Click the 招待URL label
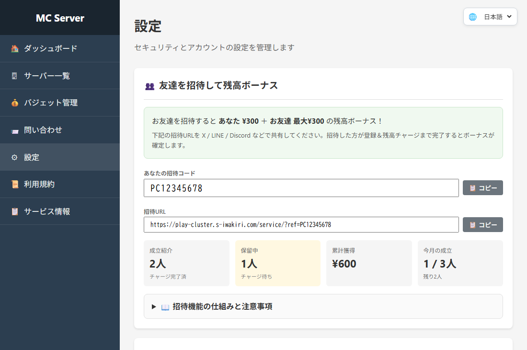Screen dimensions: 527x350 tap(155, 211)
